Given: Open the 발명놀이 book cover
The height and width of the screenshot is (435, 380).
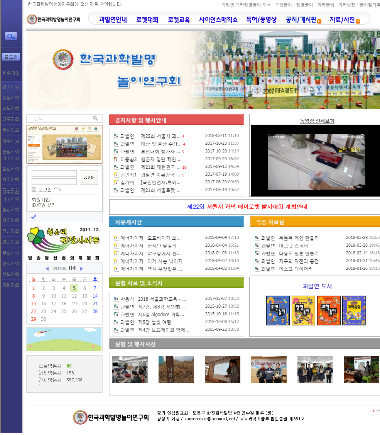Looking at the screenshot, I should pyautogui.click(x=303, y=310).
